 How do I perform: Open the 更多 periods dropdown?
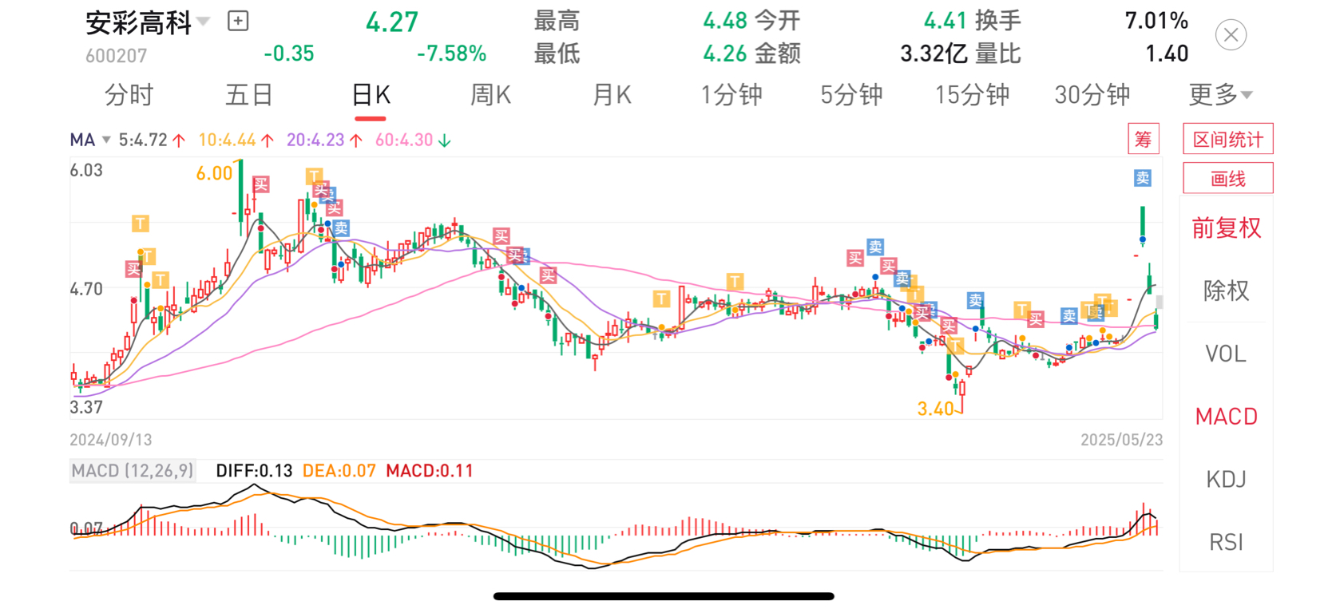pos(1220,95)
